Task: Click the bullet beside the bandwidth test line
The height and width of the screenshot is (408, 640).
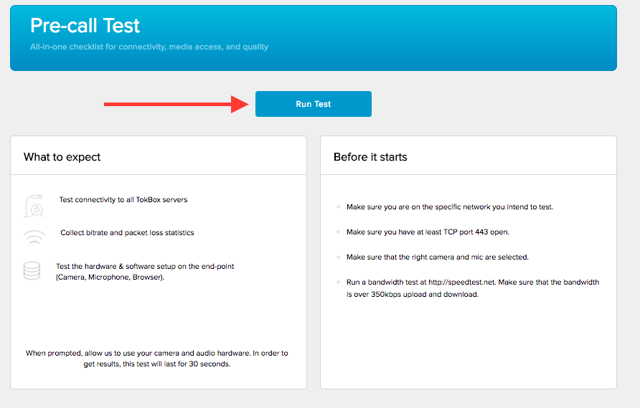Action: coord(337,283)
